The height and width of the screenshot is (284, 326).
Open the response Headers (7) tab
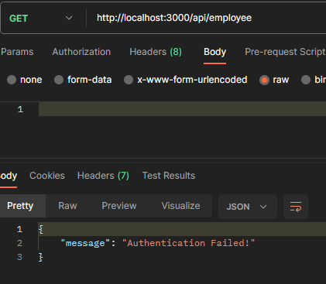(x=103, y=176)
